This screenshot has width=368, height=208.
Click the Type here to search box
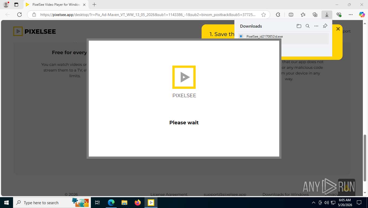(x=51, y=203)
